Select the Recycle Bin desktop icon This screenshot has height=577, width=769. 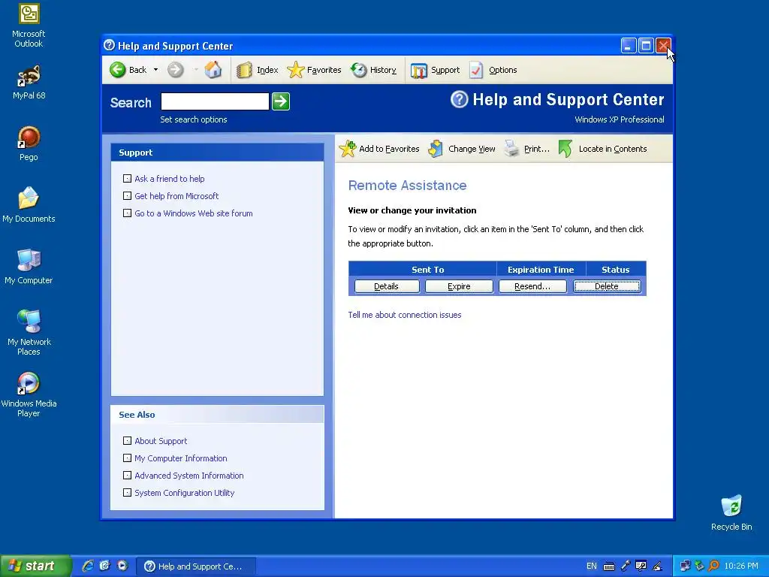pyautogui.click(x=731, y=513)
